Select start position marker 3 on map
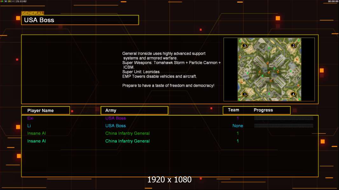The height and width of the screenshot is (190, 339). point(245,46)
